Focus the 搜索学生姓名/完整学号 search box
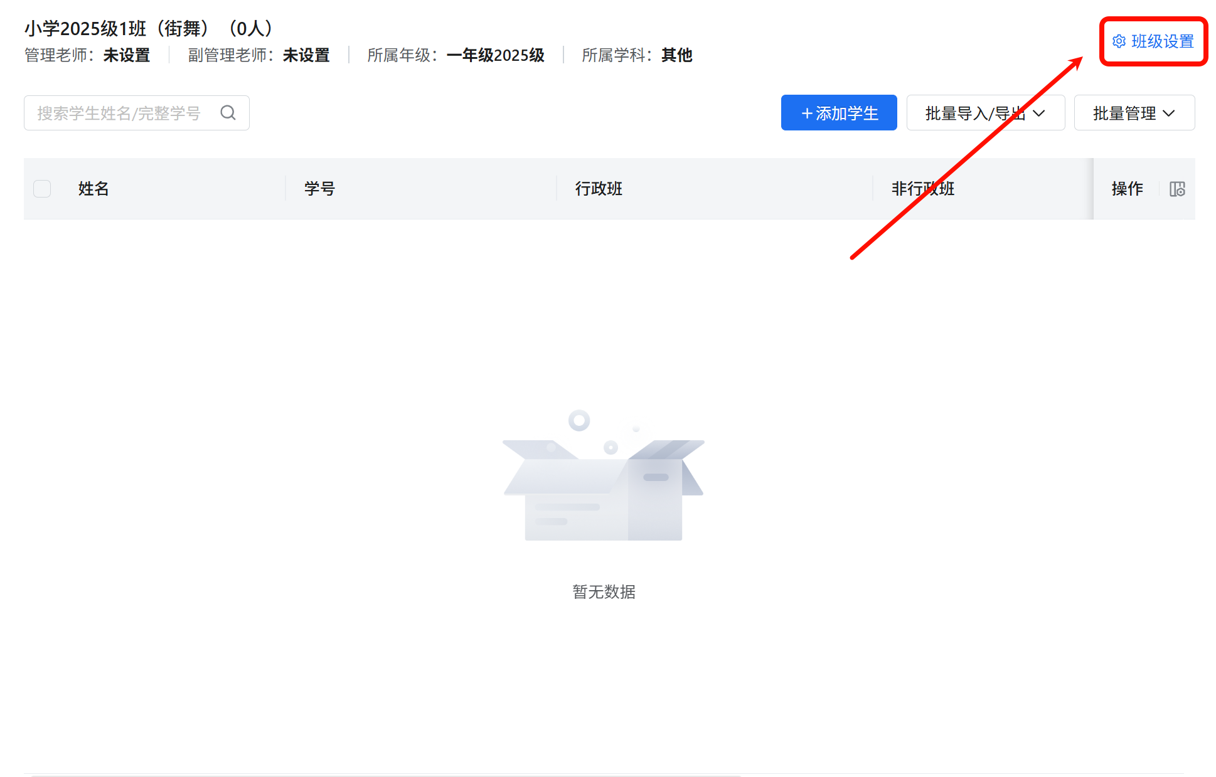1216x777 pixels. pyautogui.click(x=119, y=113)
